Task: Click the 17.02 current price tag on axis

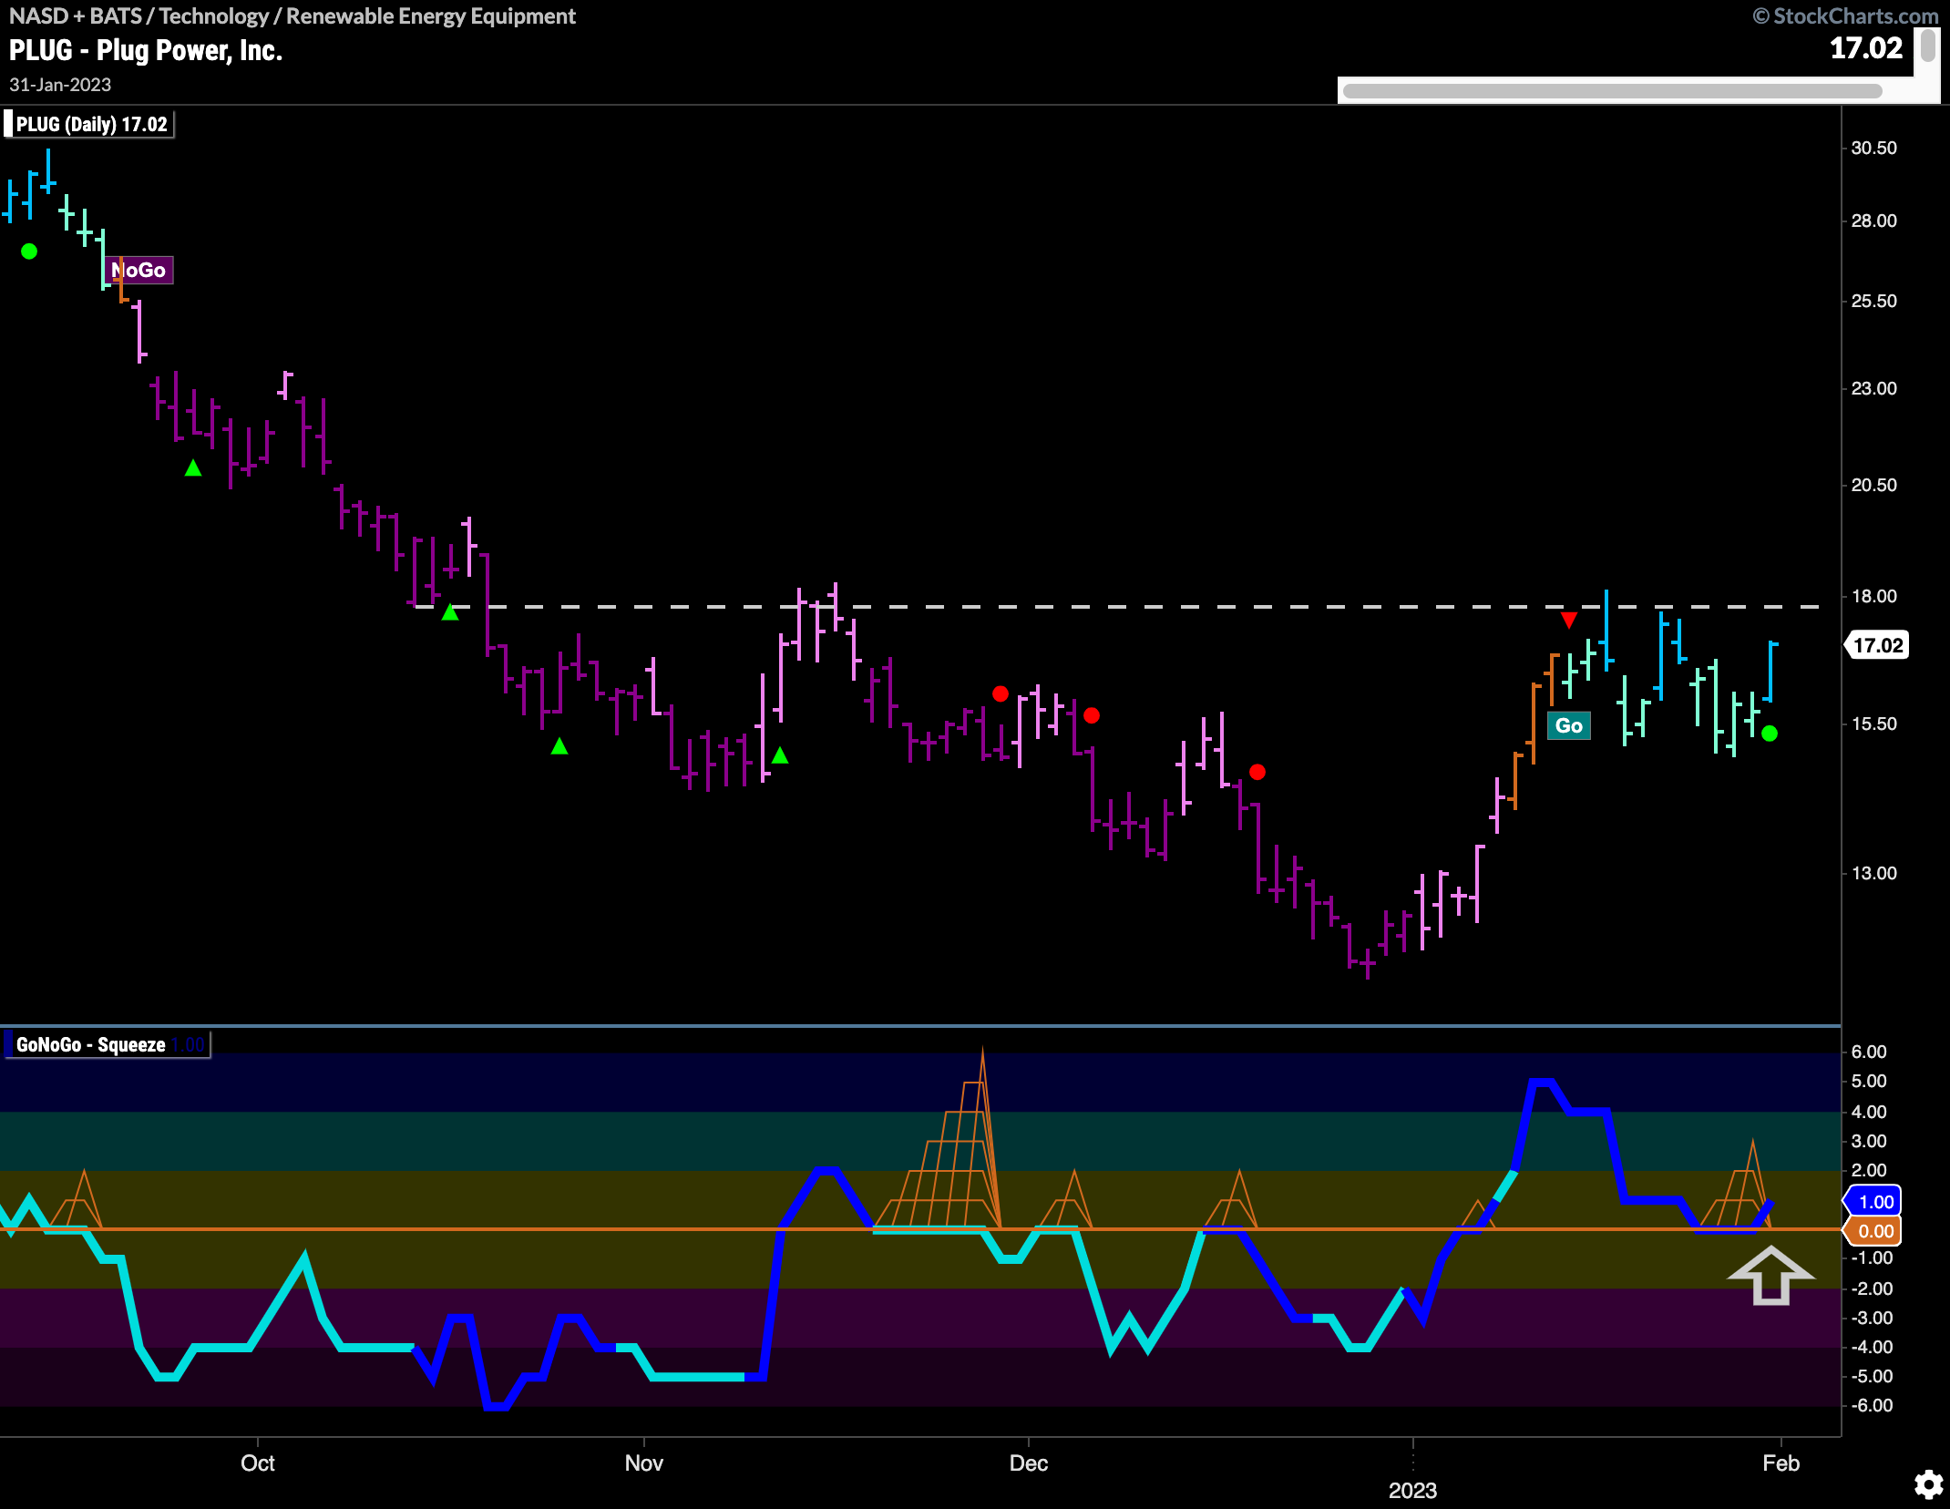Action: (x=1877, y=645)
